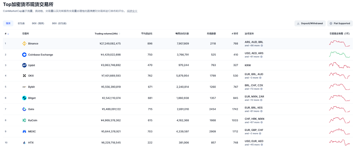Viewport: 354px width, 148px height.
Task: Click the KuCoin logo icon
Action: (x=24, y=120)
